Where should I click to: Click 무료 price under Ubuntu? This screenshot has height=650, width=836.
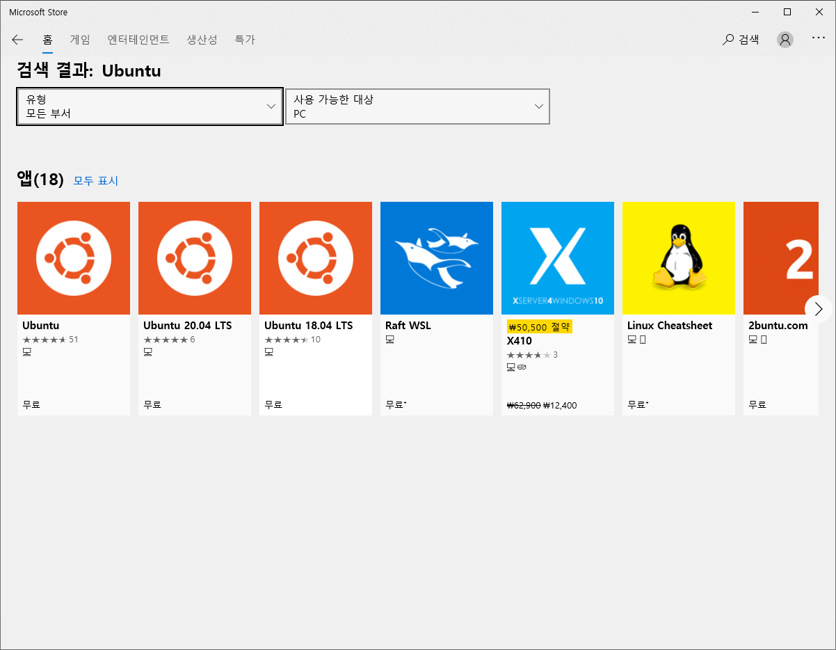point(31,404)
